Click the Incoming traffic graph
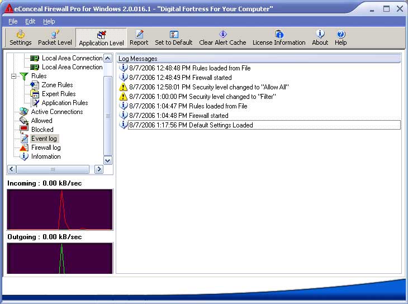 click(60, 210)
